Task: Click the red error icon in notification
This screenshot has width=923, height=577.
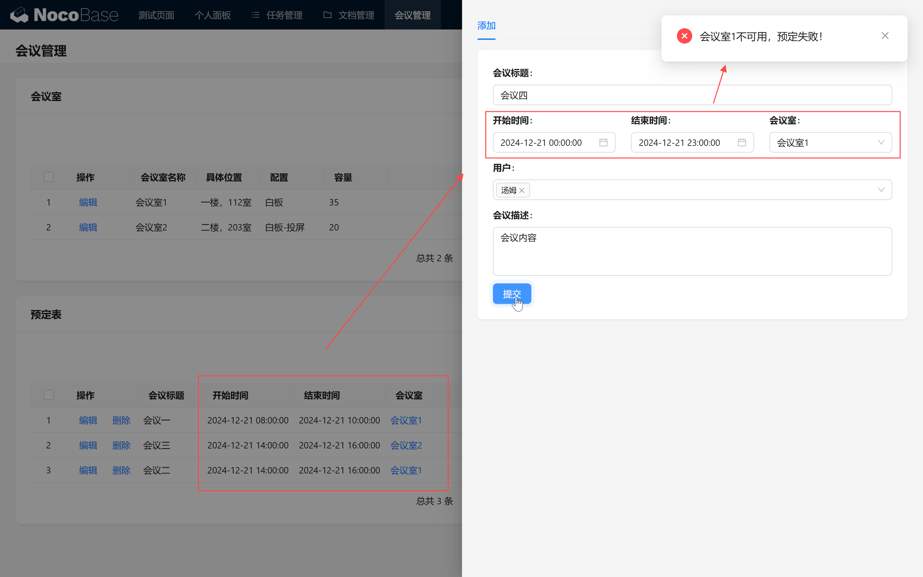Action: click(684, 36)
